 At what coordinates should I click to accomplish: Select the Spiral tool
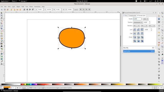click(x=2, y=36)
